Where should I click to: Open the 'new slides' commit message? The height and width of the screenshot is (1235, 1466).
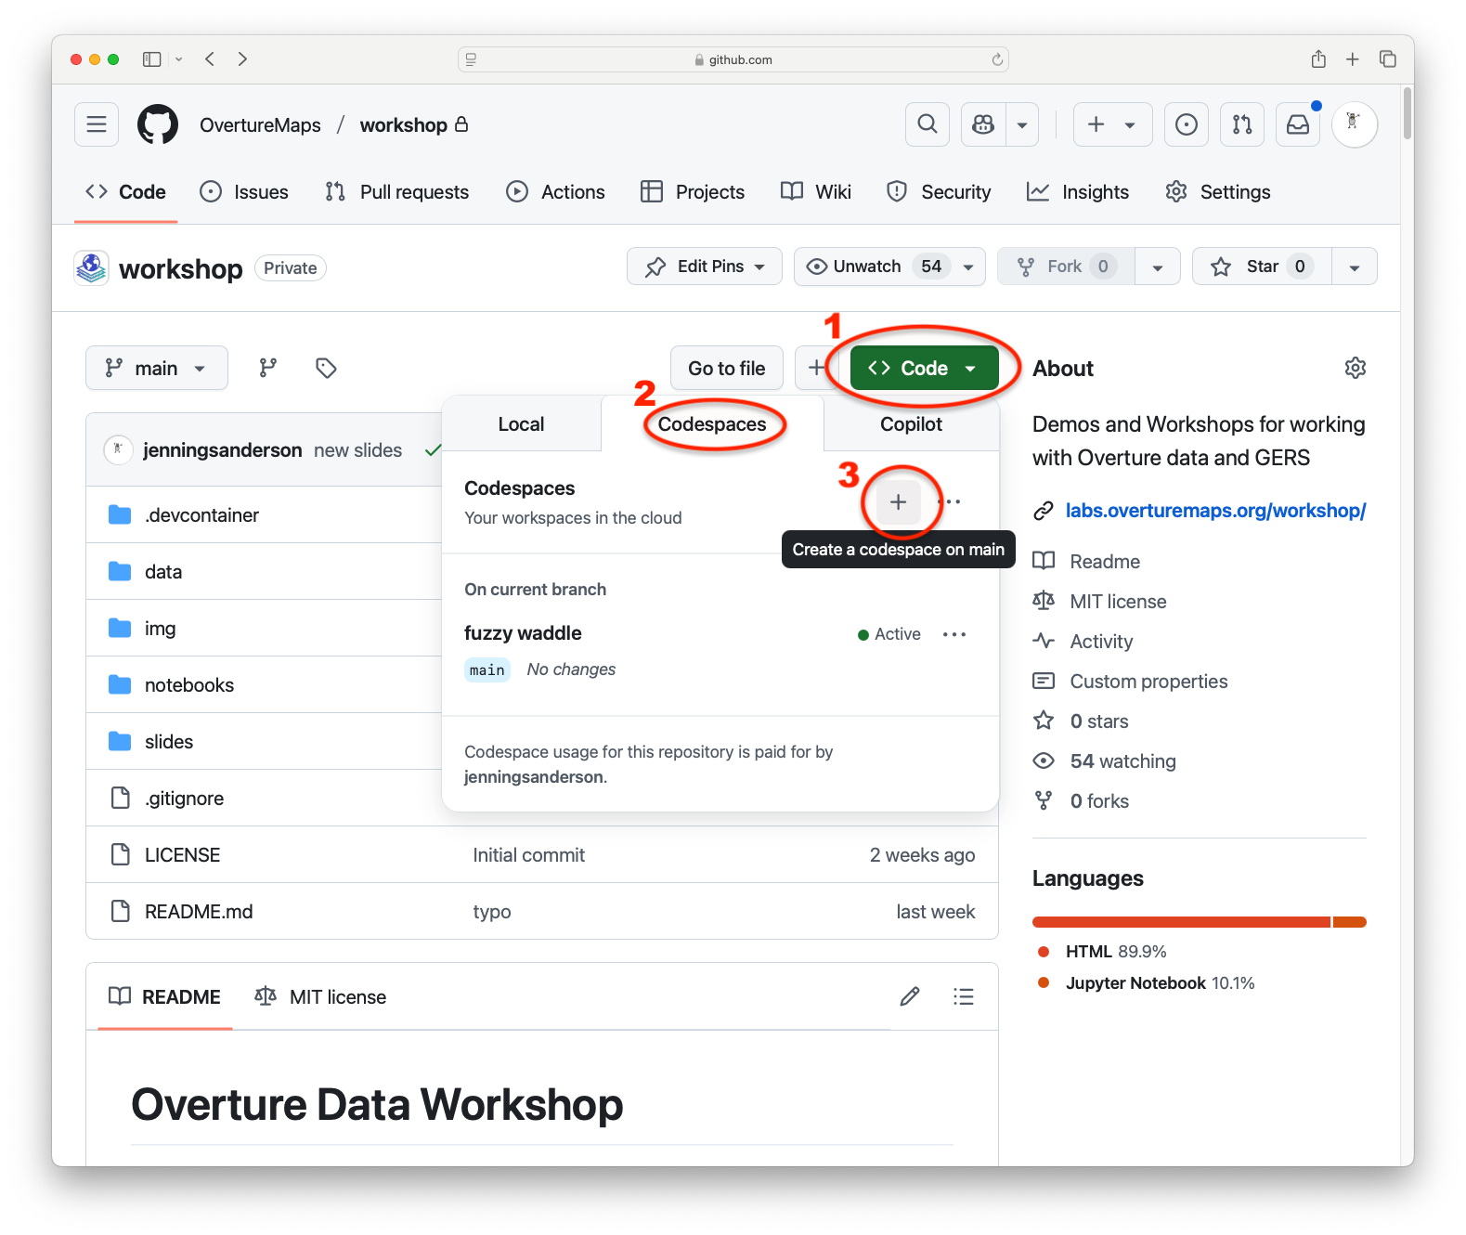(357, 450)
